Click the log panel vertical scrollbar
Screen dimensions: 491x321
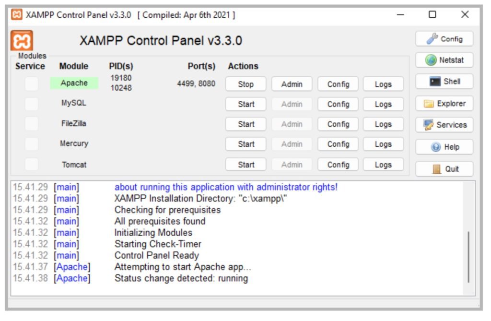click(468, 257)
